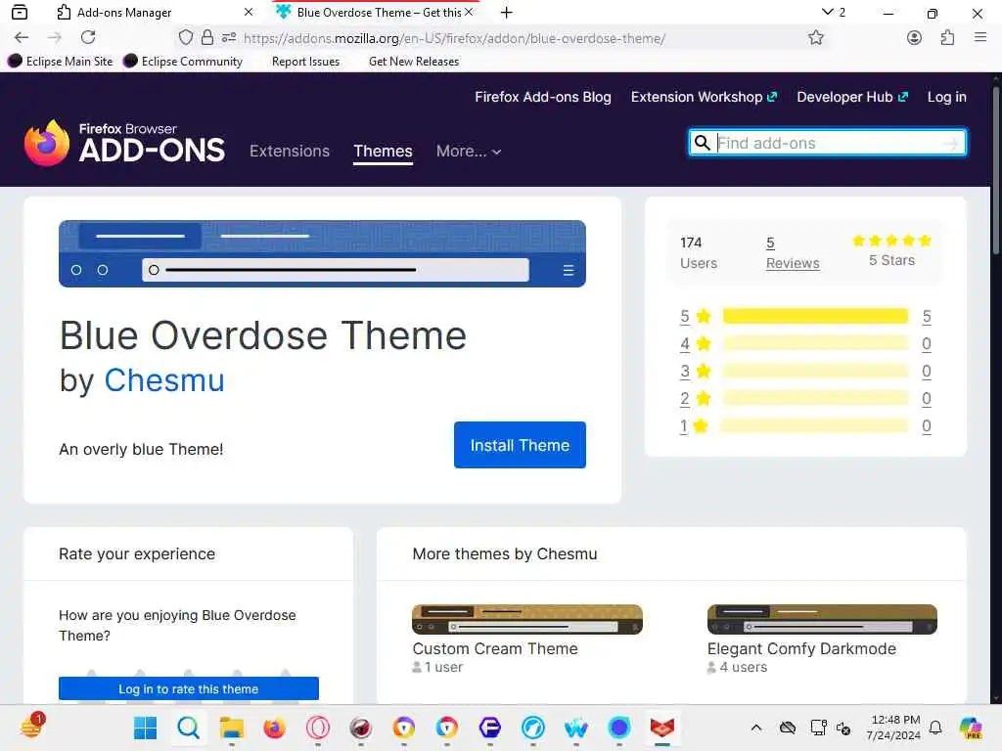Bookmark this page with the star icon
The width and height of the screenshot is (1002, 751).
[x=815, y=38]
